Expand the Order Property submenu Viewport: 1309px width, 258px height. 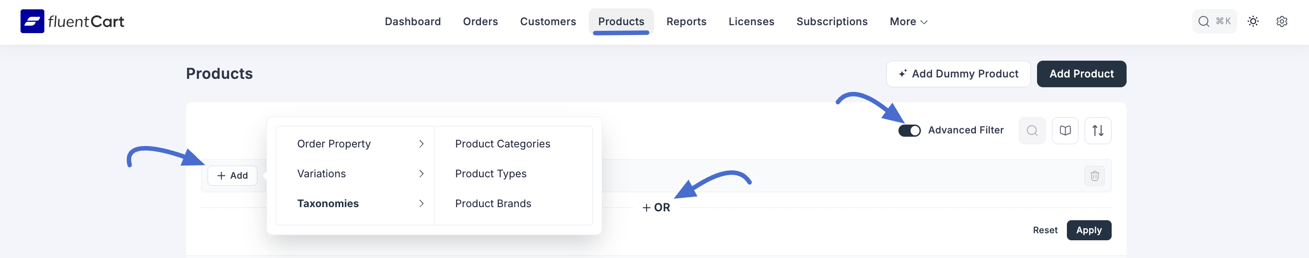coord(360,144)
